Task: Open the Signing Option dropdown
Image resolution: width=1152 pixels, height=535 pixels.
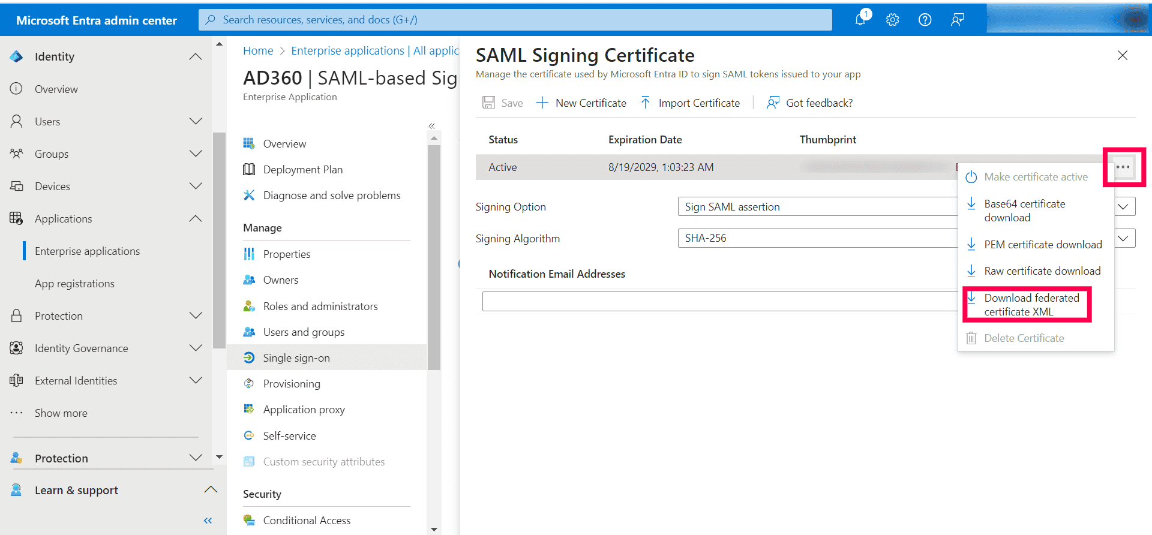Action: point(1124,206)
